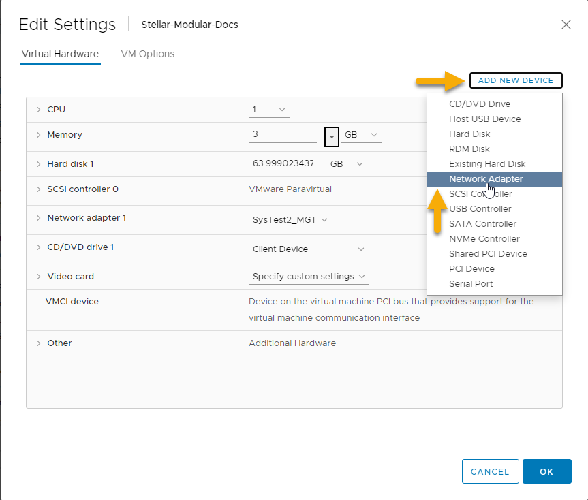This screenshot has height=500, width=588.
Task: Expand the Network adapter 1 row
Action: [39, 218]
